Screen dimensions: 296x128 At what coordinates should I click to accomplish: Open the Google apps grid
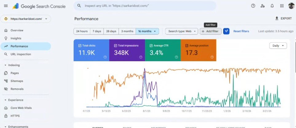[282, 6]
